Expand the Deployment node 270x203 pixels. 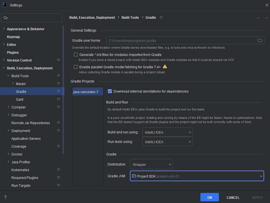[x=8, y=131]
